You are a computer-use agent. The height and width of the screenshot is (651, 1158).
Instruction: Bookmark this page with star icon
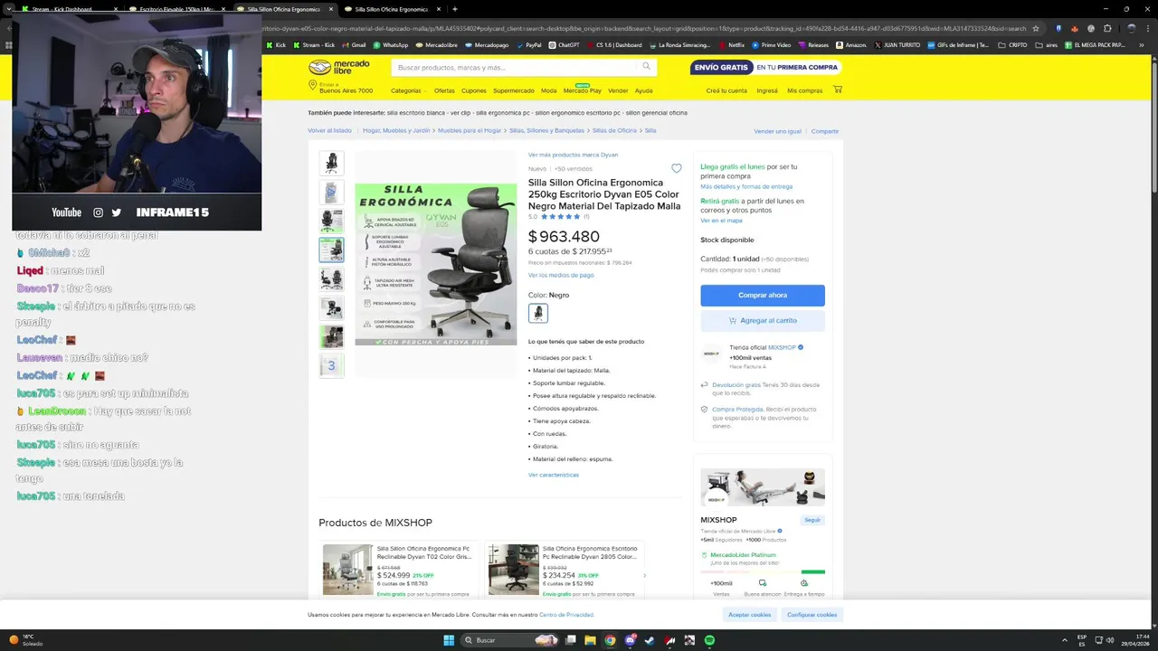pyautogui.click(x=1036, y=28)
